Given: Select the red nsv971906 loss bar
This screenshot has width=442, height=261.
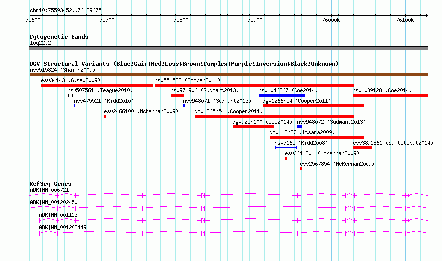Looking at the screenshot, I should (177, 95).
